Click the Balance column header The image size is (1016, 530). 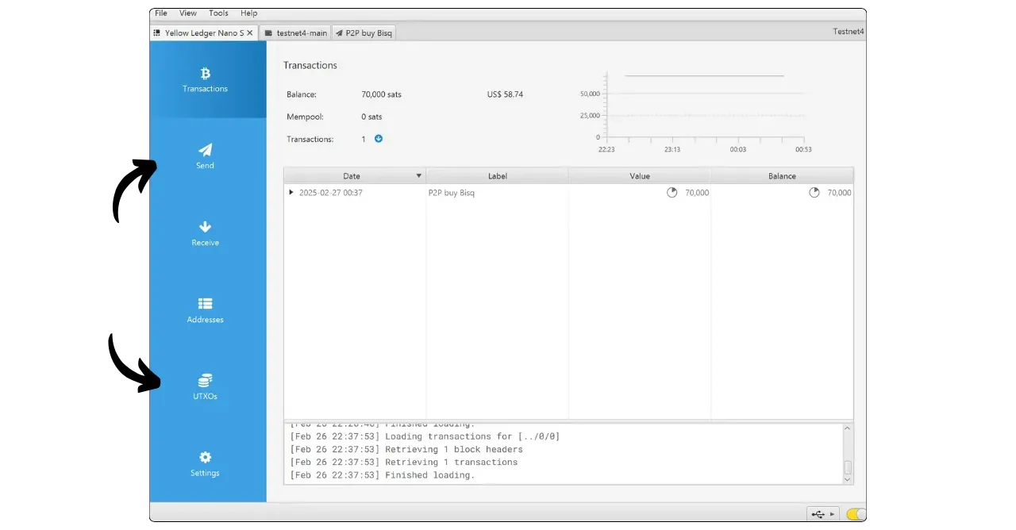click(x=781, y=176)
